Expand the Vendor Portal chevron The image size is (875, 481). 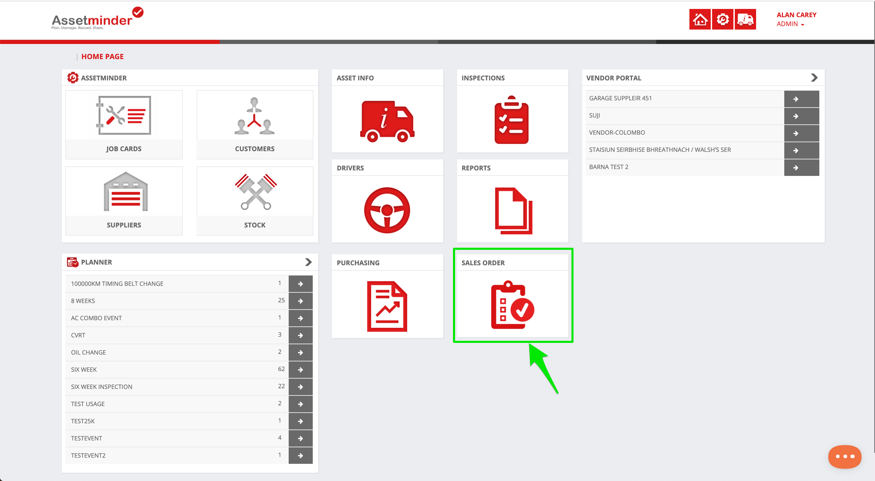[x=814, y=78]
